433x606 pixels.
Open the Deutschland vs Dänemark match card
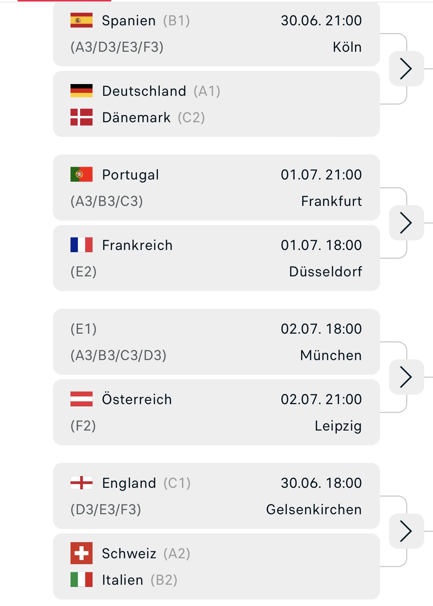click(216, 104)
